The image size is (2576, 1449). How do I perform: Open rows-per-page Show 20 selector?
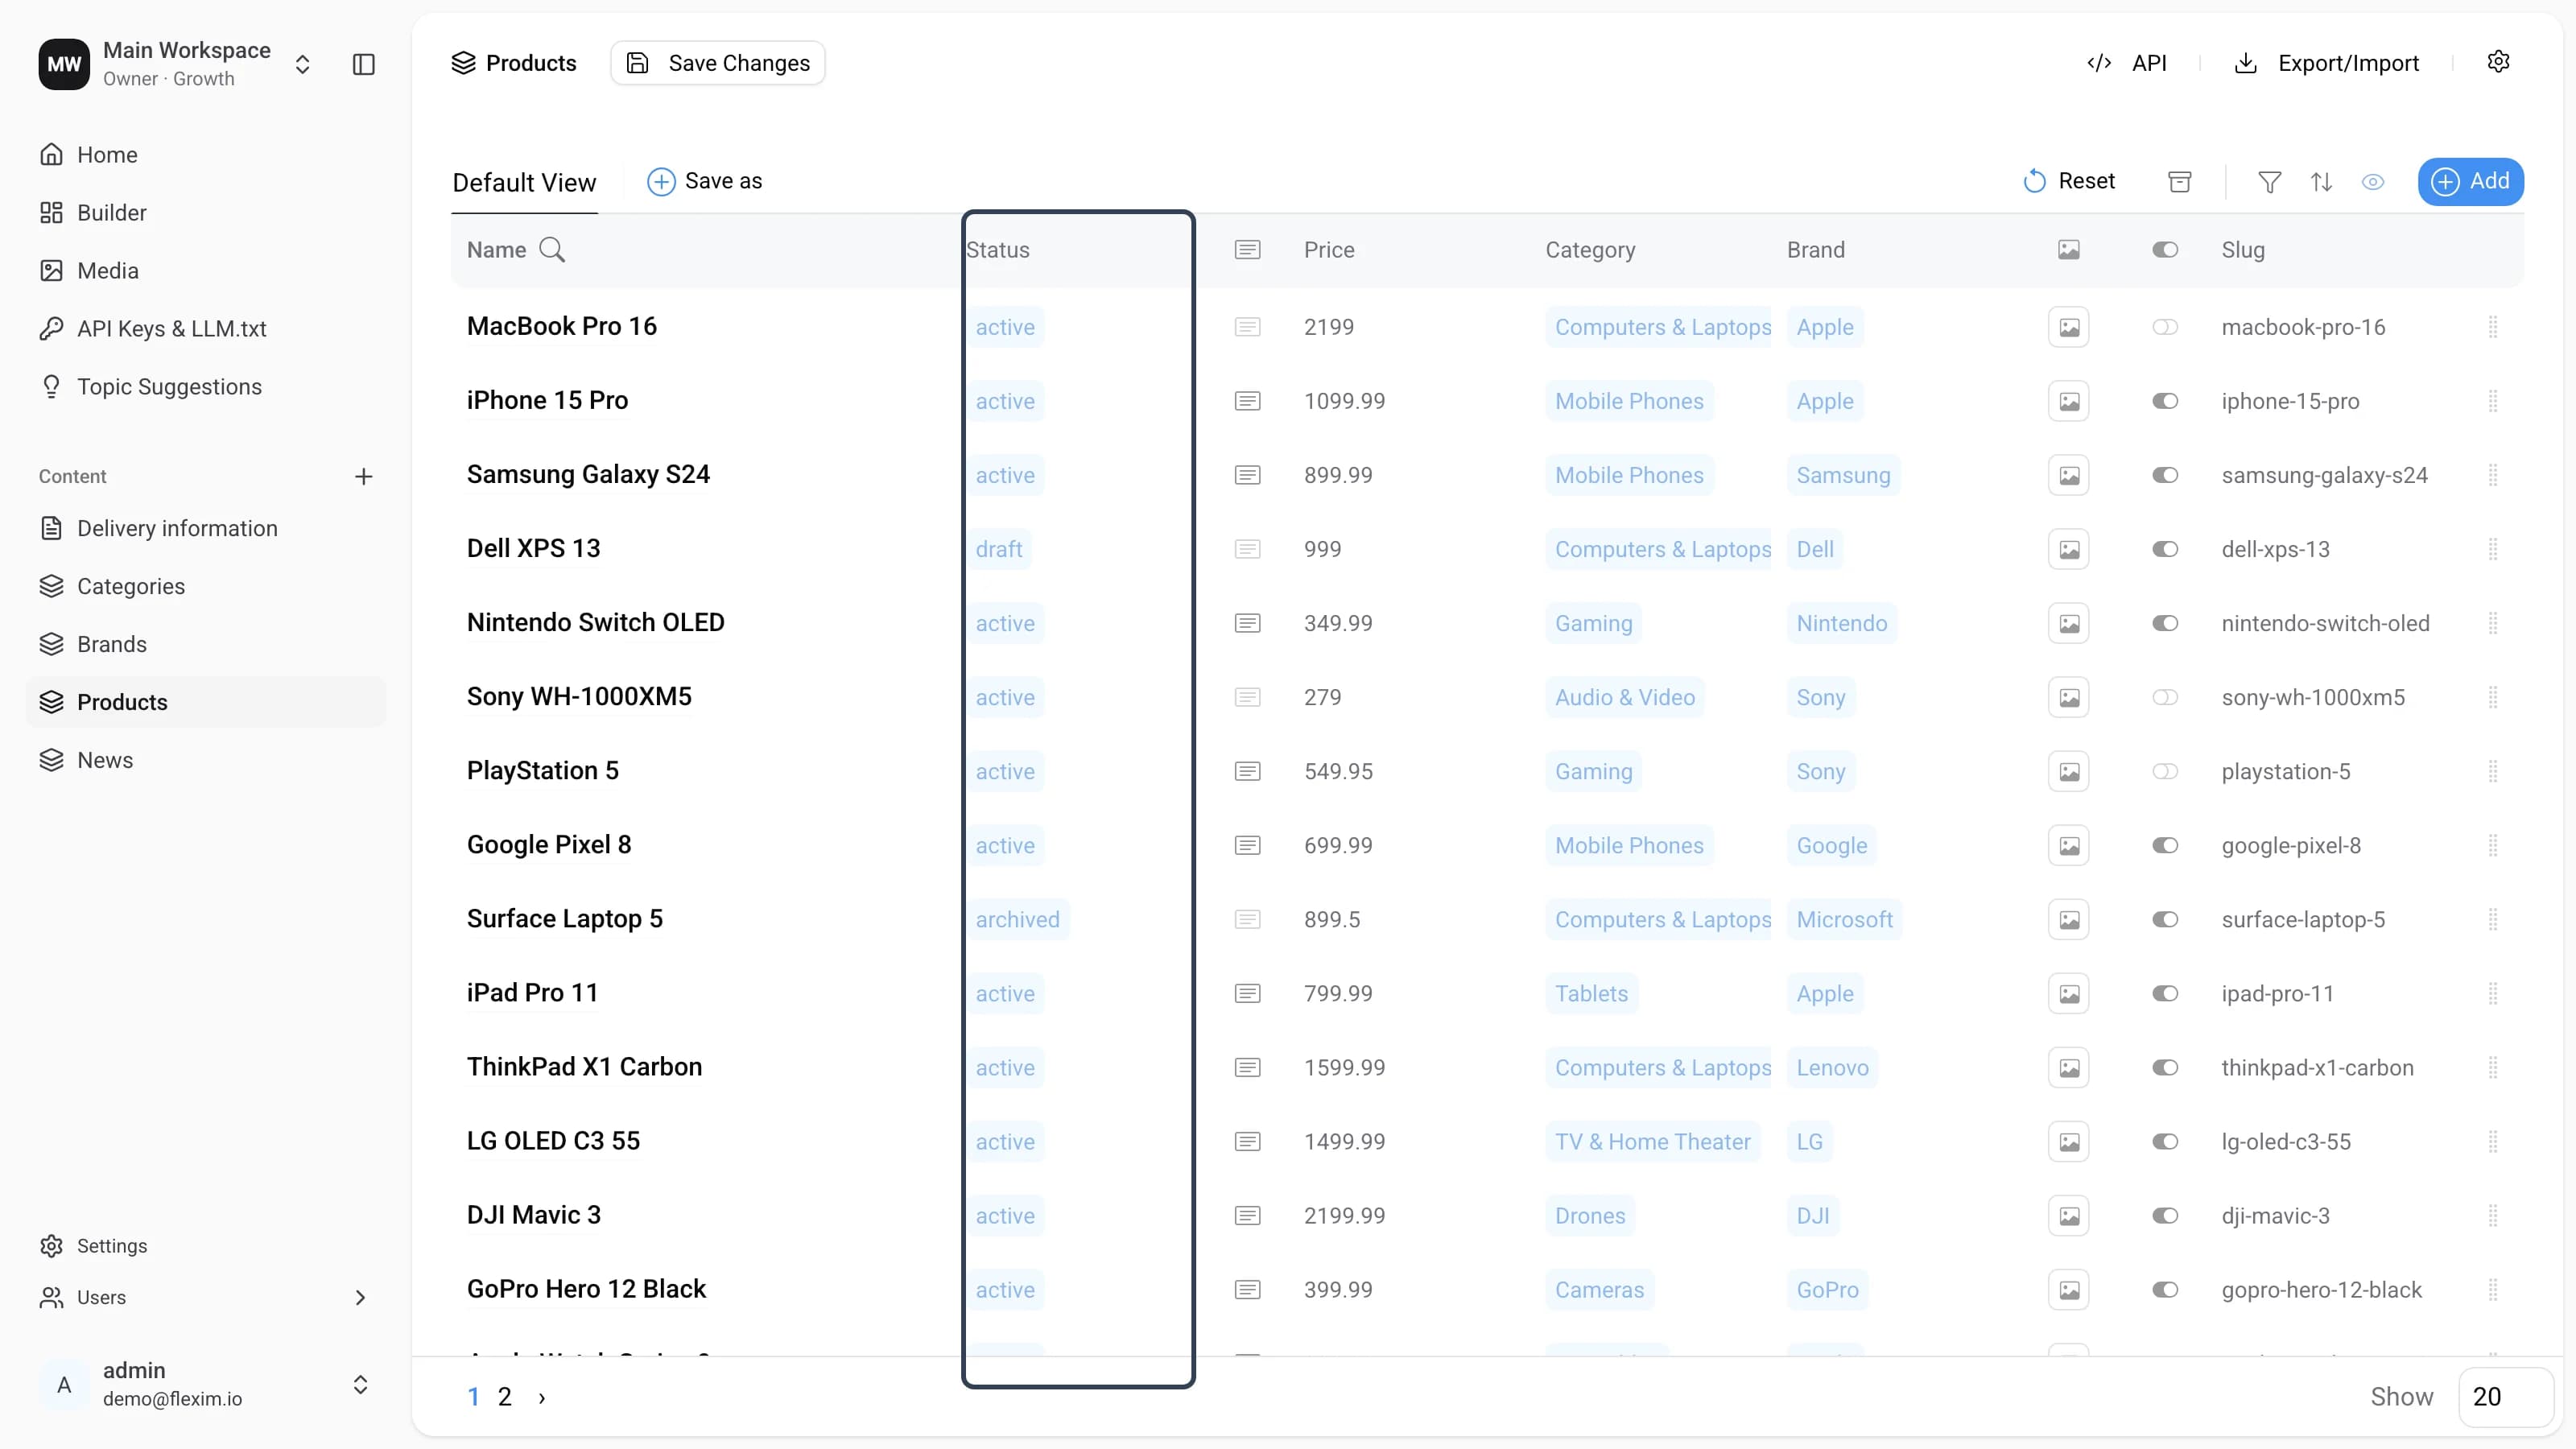(2505, 1396)
